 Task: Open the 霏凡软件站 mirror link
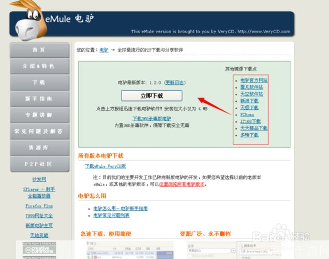click(x=251, y=87)
